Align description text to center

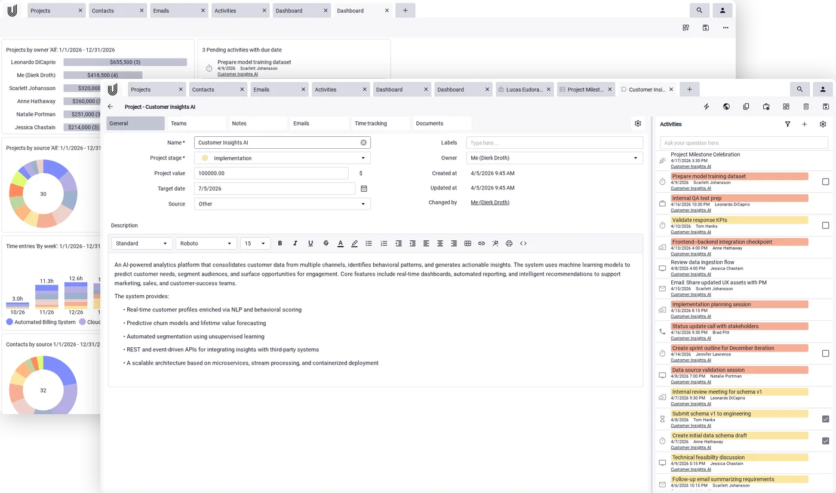tap(440, 243)
